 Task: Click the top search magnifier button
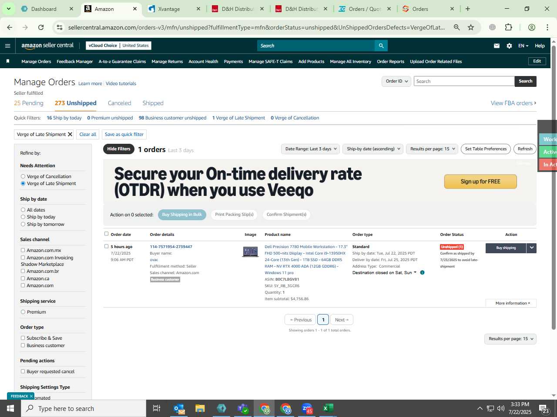381,46
